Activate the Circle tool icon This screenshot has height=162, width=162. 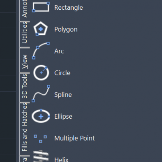coord(41,72)
